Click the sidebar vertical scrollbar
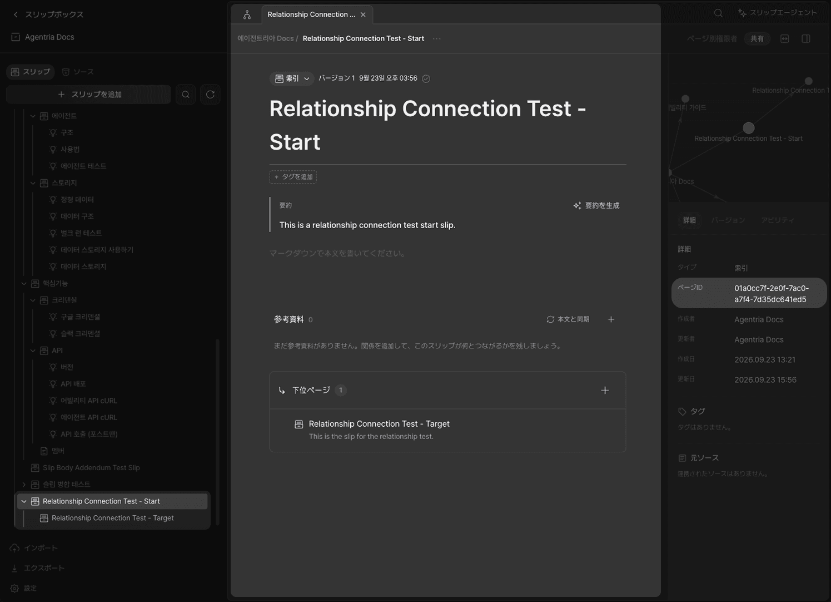 [x=217, y=432]
